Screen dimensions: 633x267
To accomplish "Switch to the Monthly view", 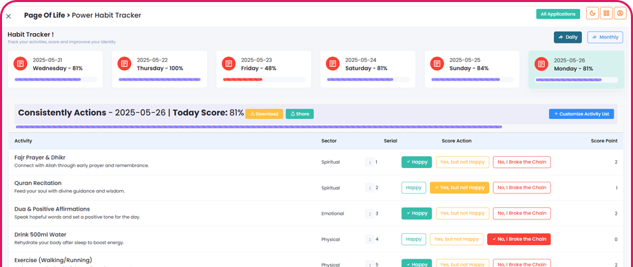I will pyautogui.click(x=605, y=37).
